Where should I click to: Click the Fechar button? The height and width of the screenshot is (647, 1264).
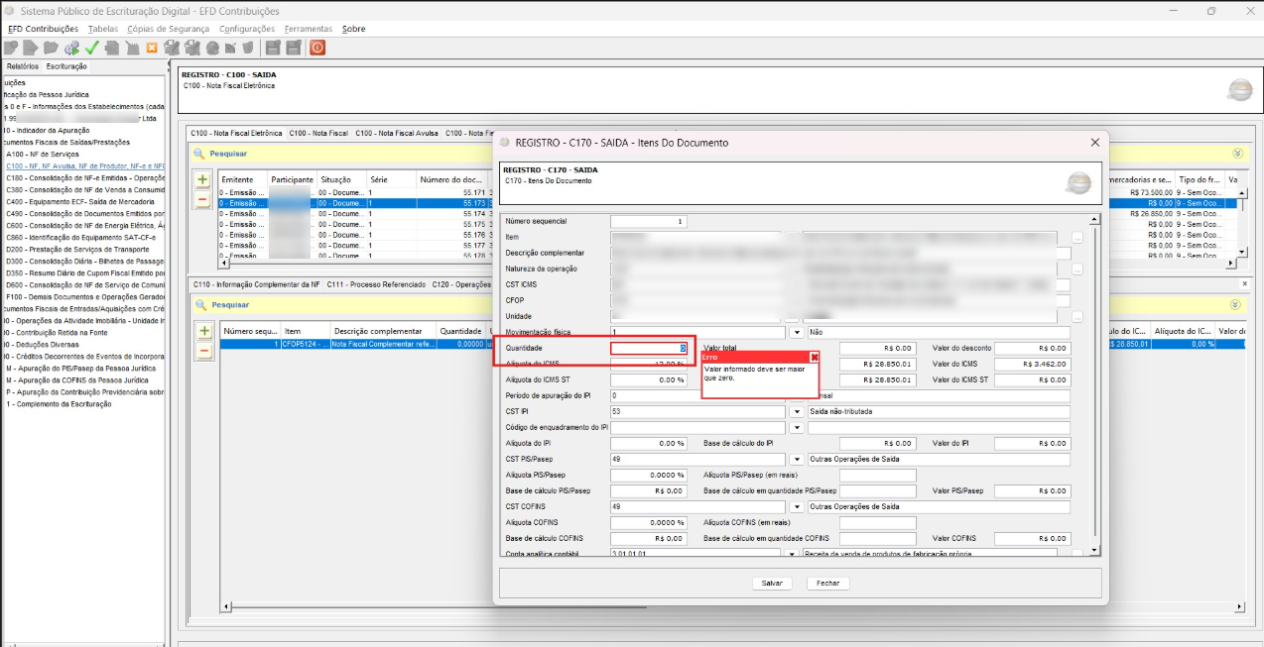click(x=828, y=584)
